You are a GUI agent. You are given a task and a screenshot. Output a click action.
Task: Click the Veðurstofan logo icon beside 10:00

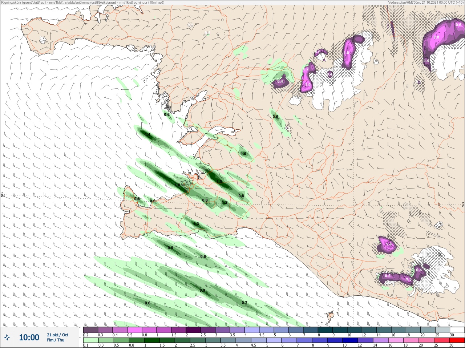(7, 337)
